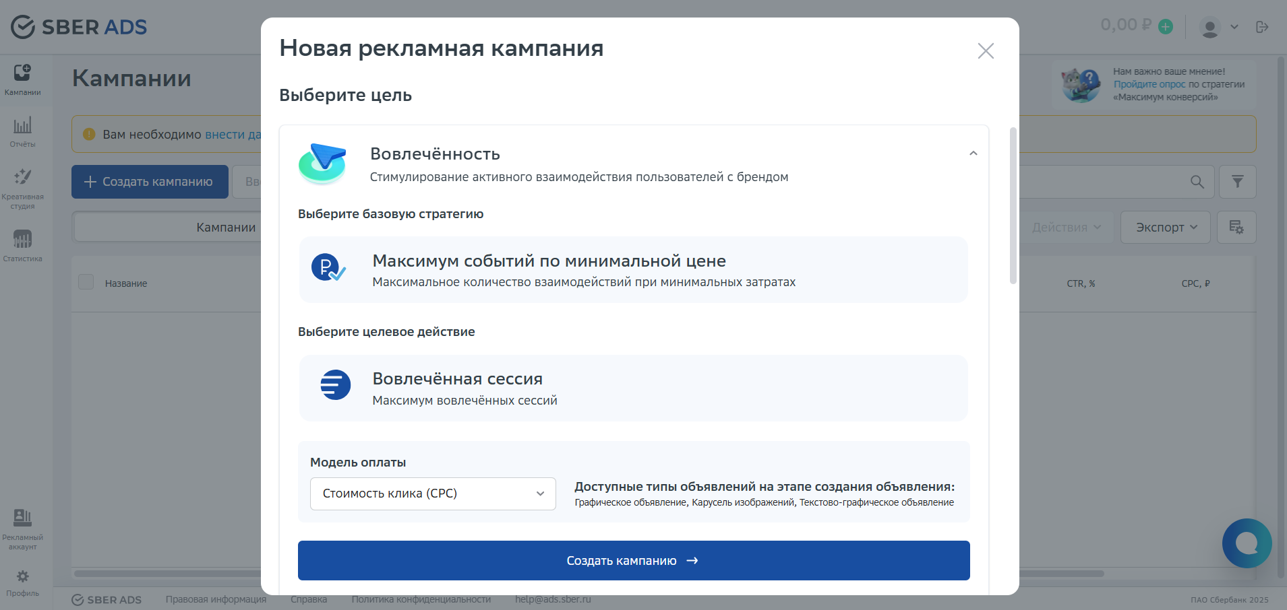Viewport: 1287px width, 610px height.
Task: Open the Стоимость клика (CPC) payment dropdown
Action: pyautogui.click(x=432, y=494)
